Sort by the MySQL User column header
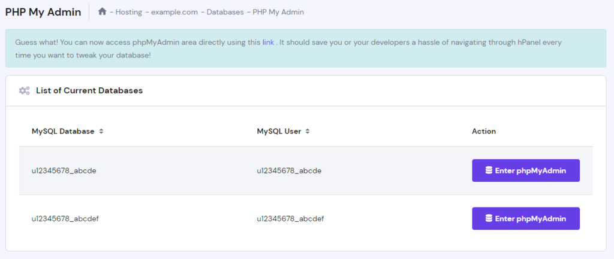The width and height of the screenshot is (614, 259). [279, 131]
